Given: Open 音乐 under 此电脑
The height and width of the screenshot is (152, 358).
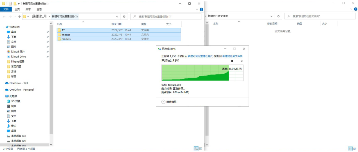Looking at the screenshot, I should 14,126.
